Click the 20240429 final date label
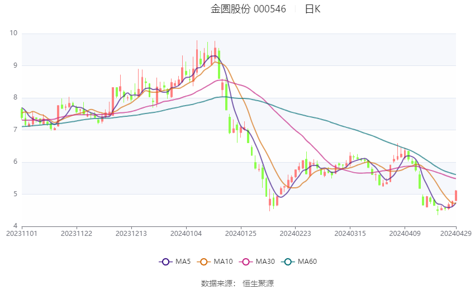475x289 pixels. [x=455, y=234]
